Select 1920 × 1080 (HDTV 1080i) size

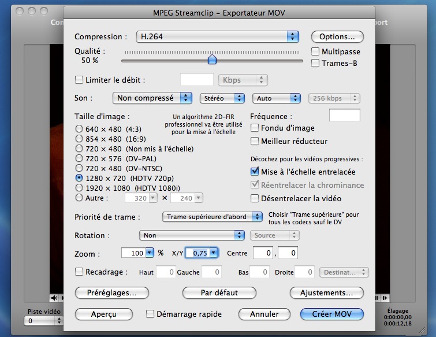tap(79, 188)
